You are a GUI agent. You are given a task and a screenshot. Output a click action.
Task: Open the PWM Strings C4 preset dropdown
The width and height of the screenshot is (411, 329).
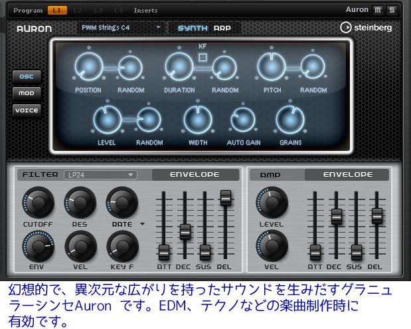pyautogui.click(x=121, y=27)
